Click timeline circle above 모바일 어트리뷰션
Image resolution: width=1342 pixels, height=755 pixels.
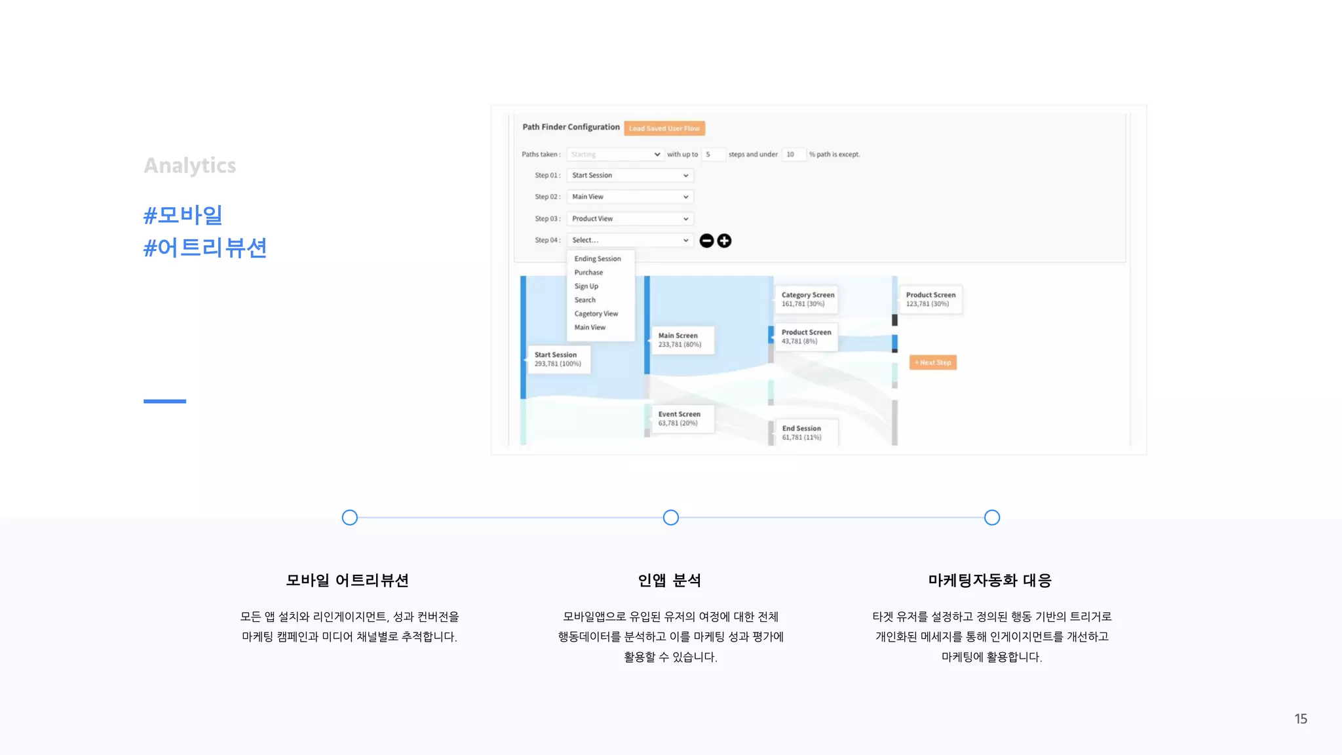tap(350, 518)
